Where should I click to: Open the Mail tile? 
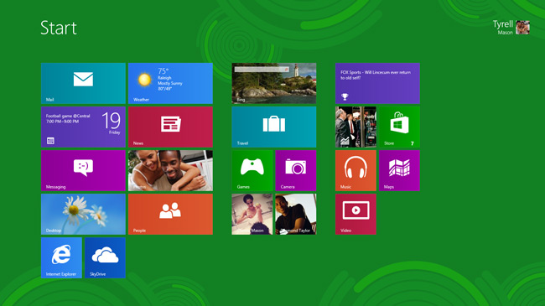83,83
